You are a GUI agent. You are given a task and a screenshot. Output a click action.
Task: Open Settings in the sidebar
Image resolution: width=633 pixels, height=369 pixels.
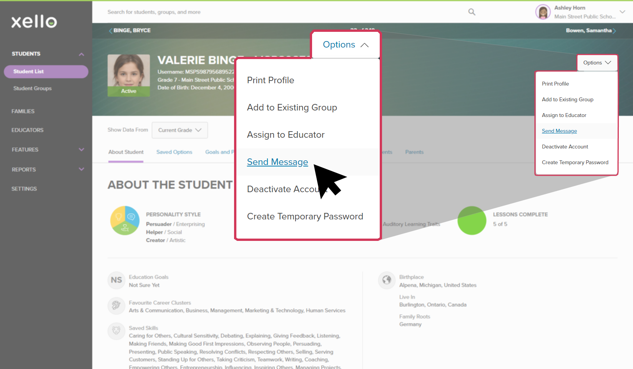[24, 189]
